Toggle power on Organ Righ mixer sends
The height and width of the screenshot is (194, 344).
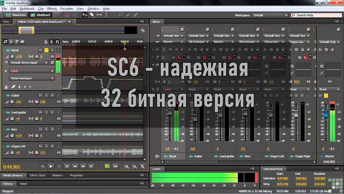tap(300, 58)
